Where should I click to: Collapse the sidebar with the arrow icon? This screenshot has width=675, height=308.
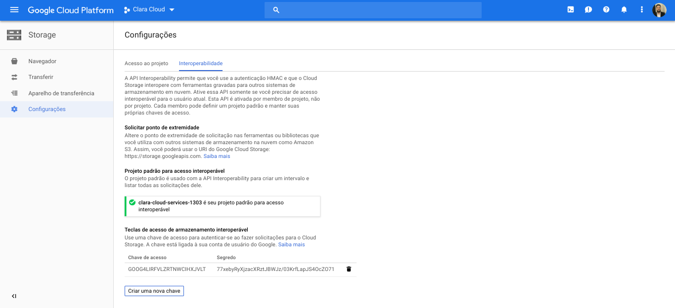(14, 296)
